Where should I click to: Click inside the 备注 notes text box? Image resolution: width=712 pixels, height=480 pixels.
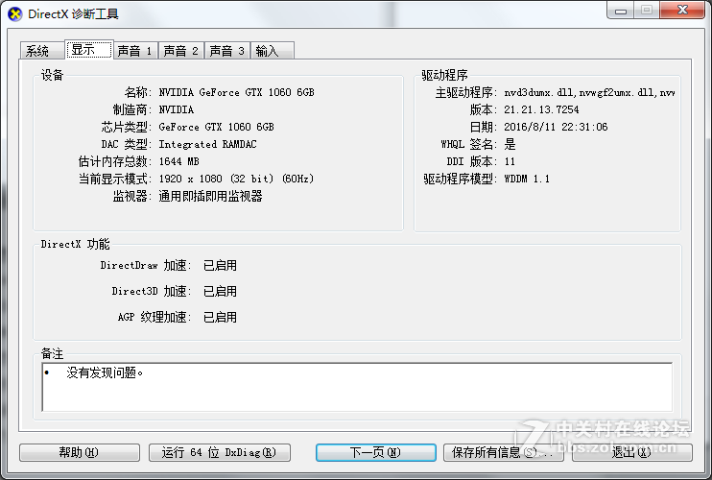[357, 387]
